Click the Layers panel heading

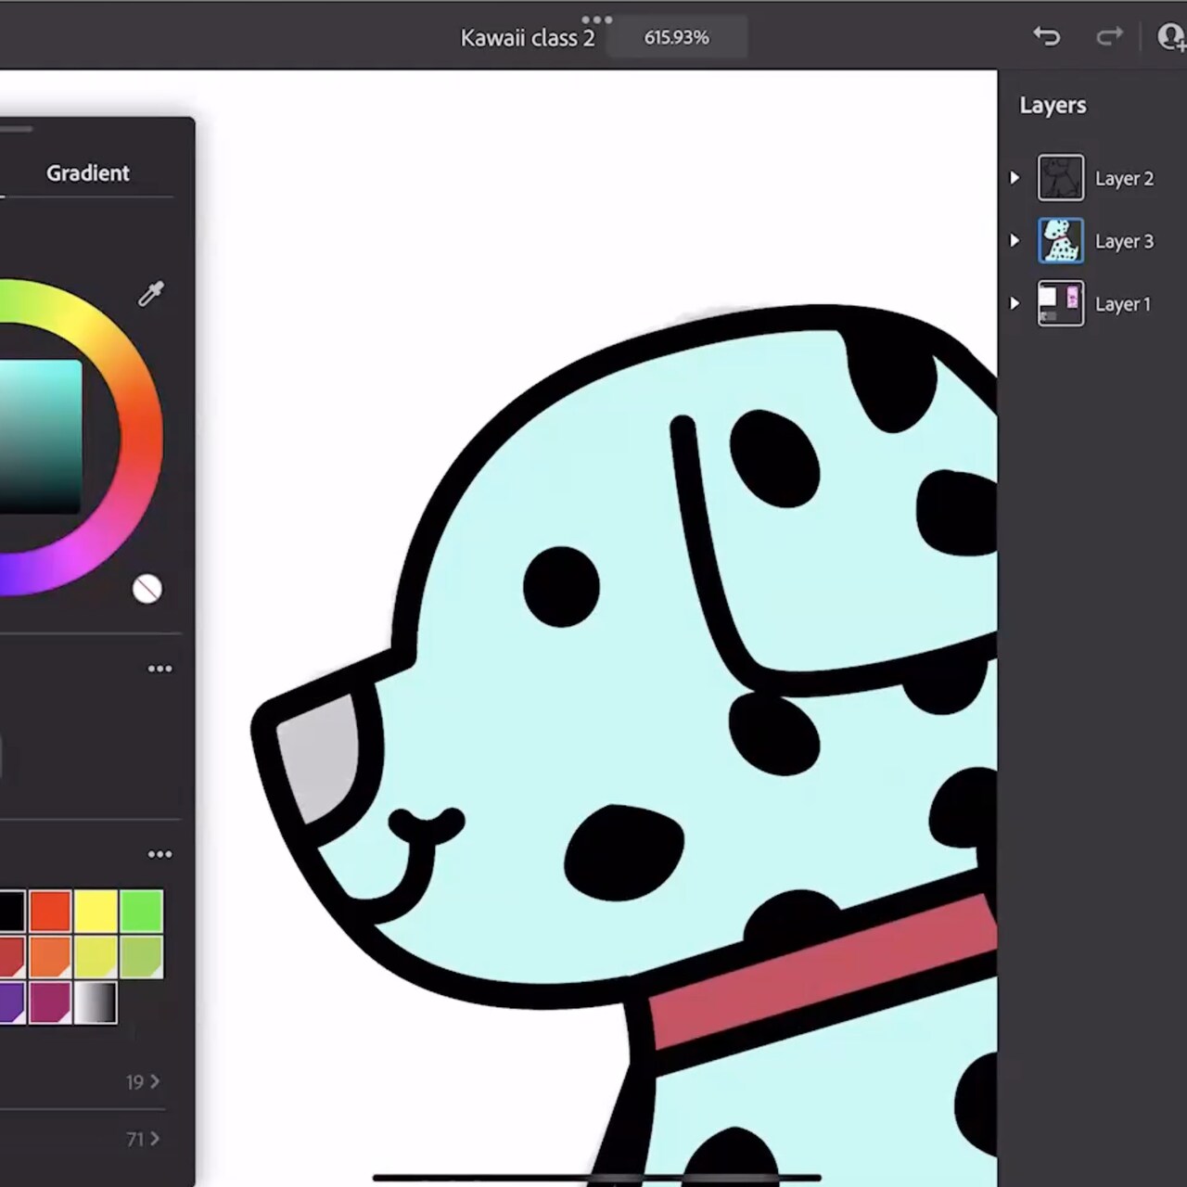pos(1053,106)
